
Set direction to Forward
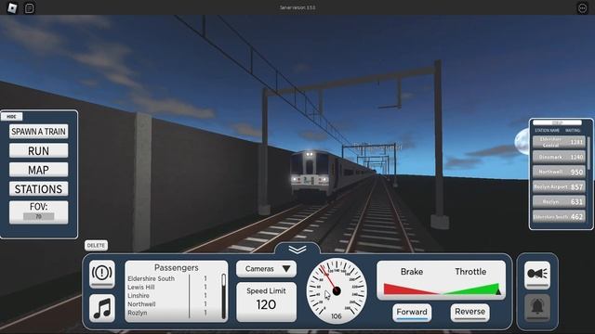coord(412,313)
